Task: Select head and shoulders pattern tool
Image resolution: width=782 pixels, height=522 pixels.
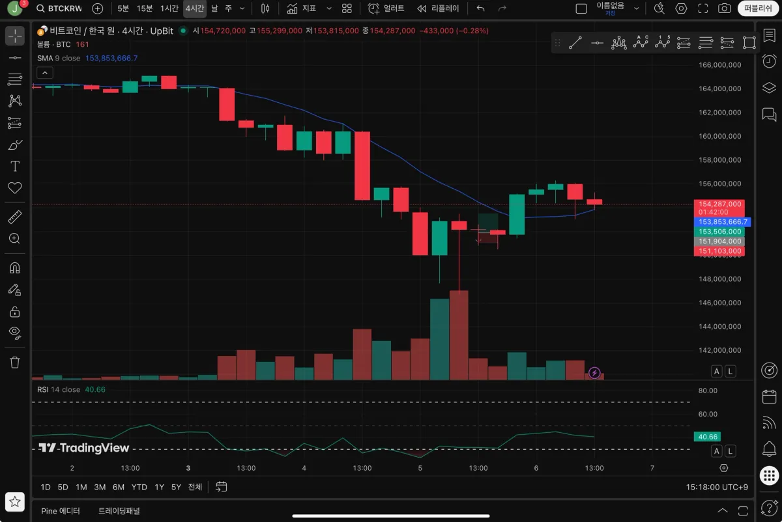Action: click(619, 43)
